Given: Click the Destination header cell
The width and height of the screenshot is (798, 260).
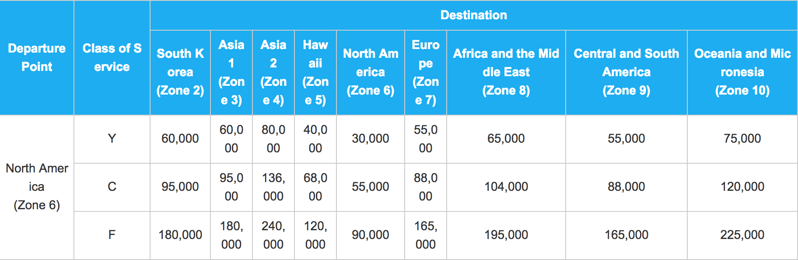Looking at the screenshot, I should [473, 15].
